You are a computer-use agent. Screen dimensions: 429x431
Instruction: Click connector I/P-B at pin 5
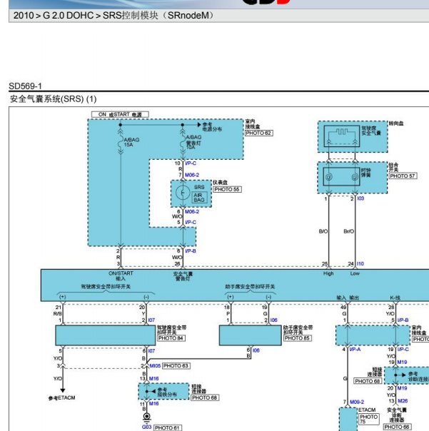tap(403, 320)
